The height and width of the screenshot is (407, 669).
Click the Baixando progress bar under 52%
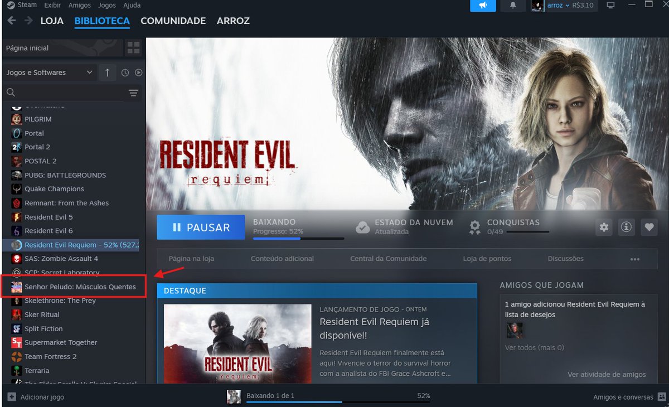(x=298, y=238)
